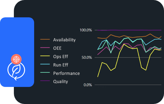Click the teal Performance legend line
The height and width of the screenshot is (104, 164).
pyautogui.click(x=45, y=73)
